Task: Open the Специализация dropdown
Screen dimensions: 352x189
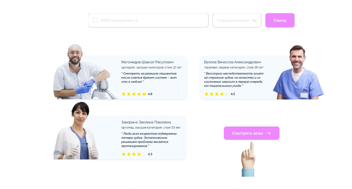Action: [237, 20]
